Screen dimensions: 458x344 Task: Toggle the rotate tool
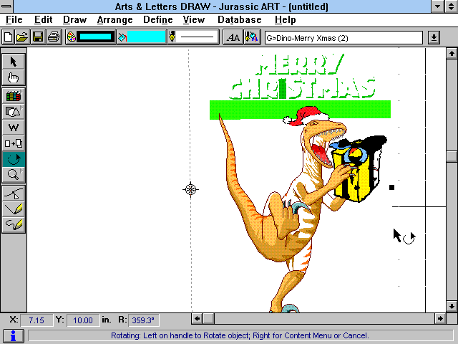pos(14,158)
